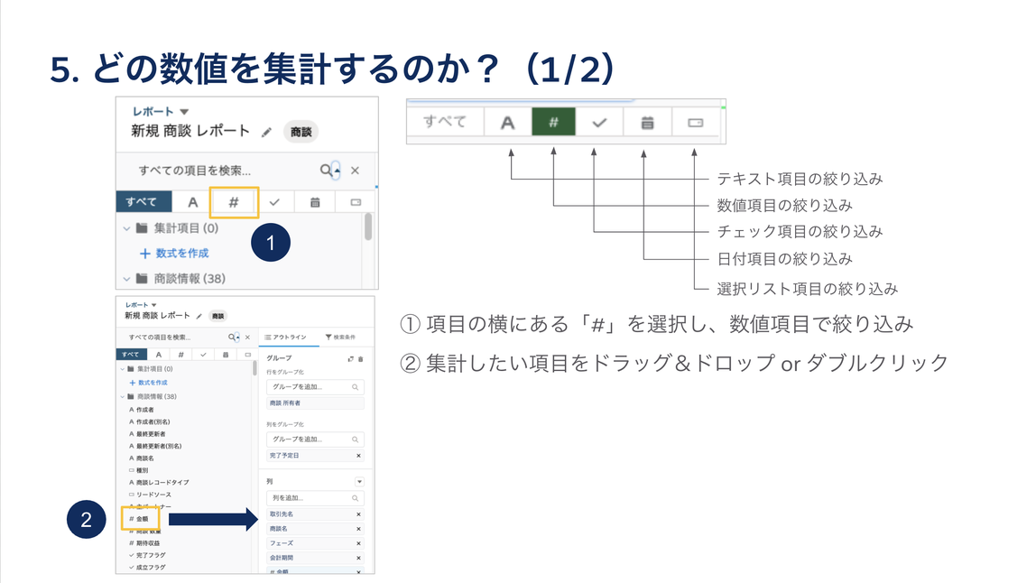Open the '列' section dropdown arrow

[x=359, y=482]
